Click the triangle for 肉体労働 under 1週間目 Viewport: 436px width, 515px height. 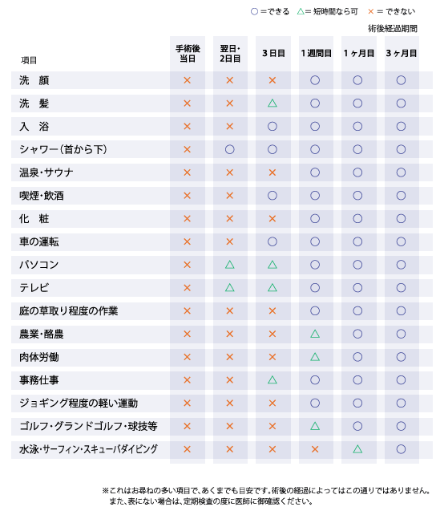pyautogui.click(x=315, y=357)
